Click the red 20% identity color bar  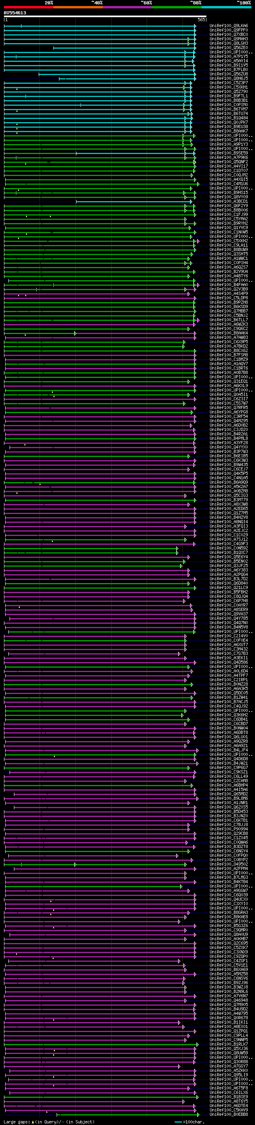(x=29, y=8)
